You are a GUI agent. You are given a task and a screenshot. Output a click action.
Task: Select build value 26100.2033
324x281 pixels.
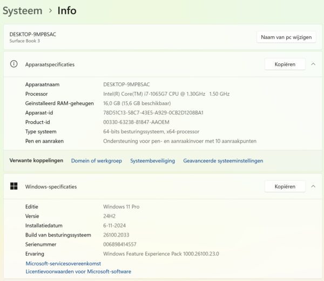click(116, 235)
